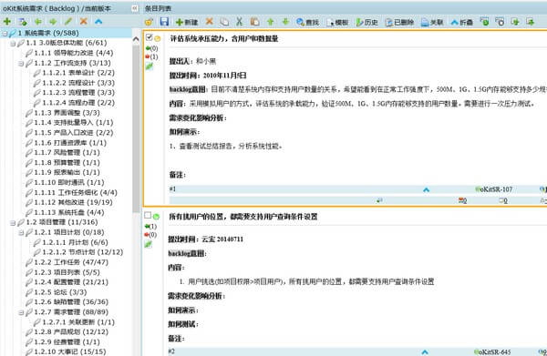This screenshot has height=356, width=547.
Task: Click the red arrow (1) counter on first item
Action: coord(151,56)
